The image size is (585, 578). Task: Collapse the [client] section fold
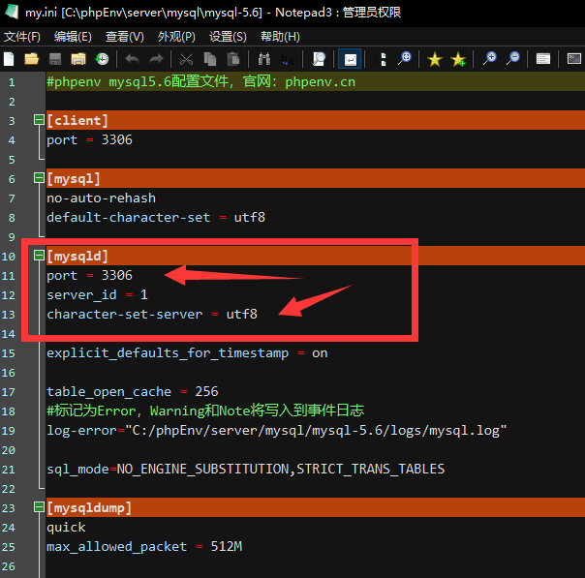[39, 120]
